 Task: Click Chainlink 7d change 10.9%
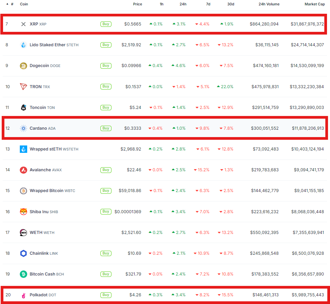click(202, 253)
